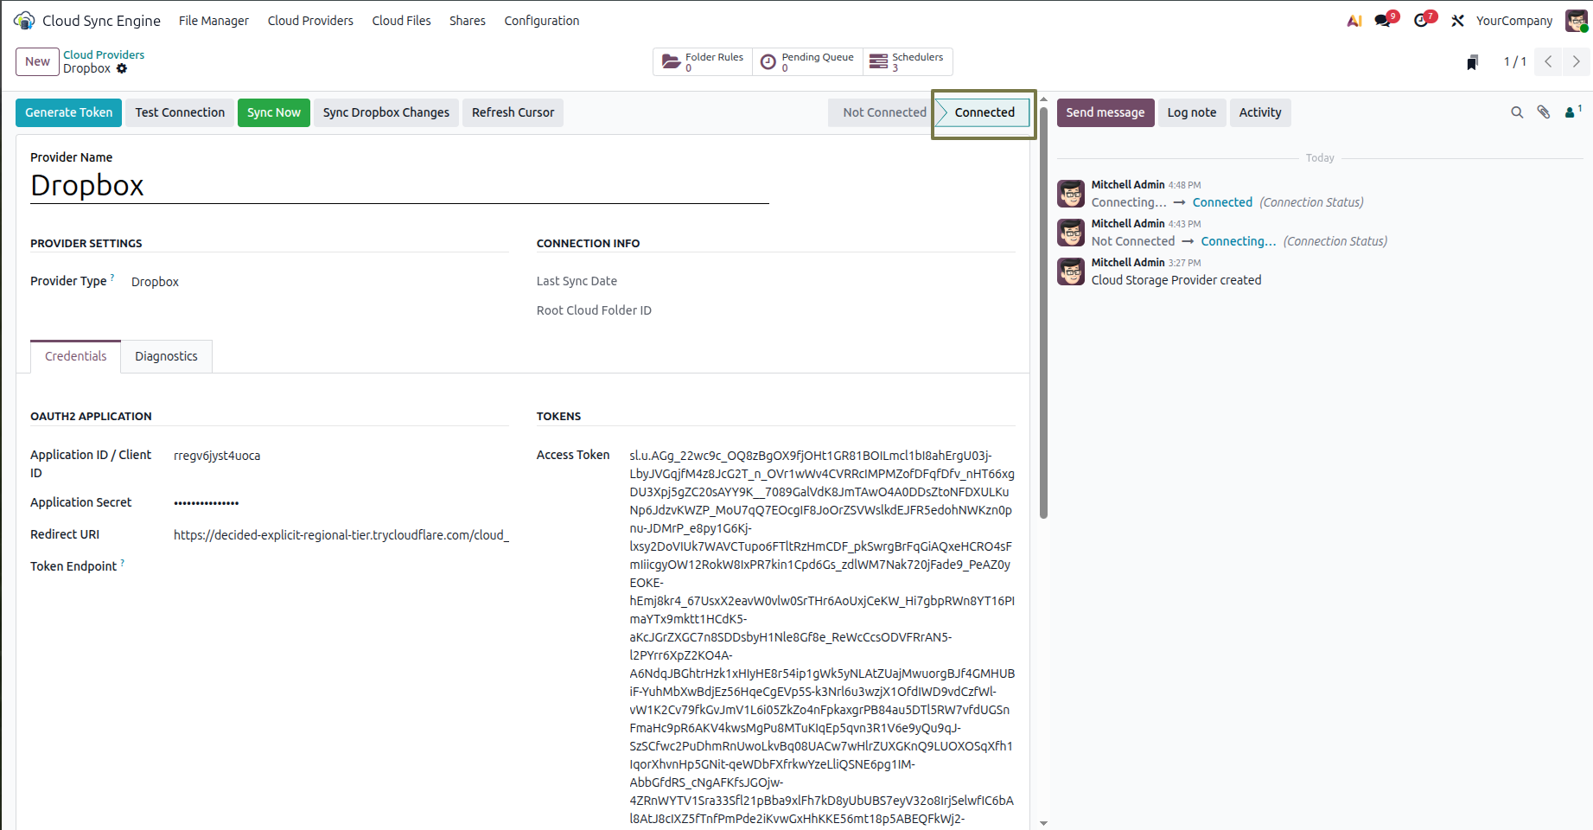The width and height of the screenshot is (1593, 830).
Task: Open the File Manager menu
Action: (213, 21)
